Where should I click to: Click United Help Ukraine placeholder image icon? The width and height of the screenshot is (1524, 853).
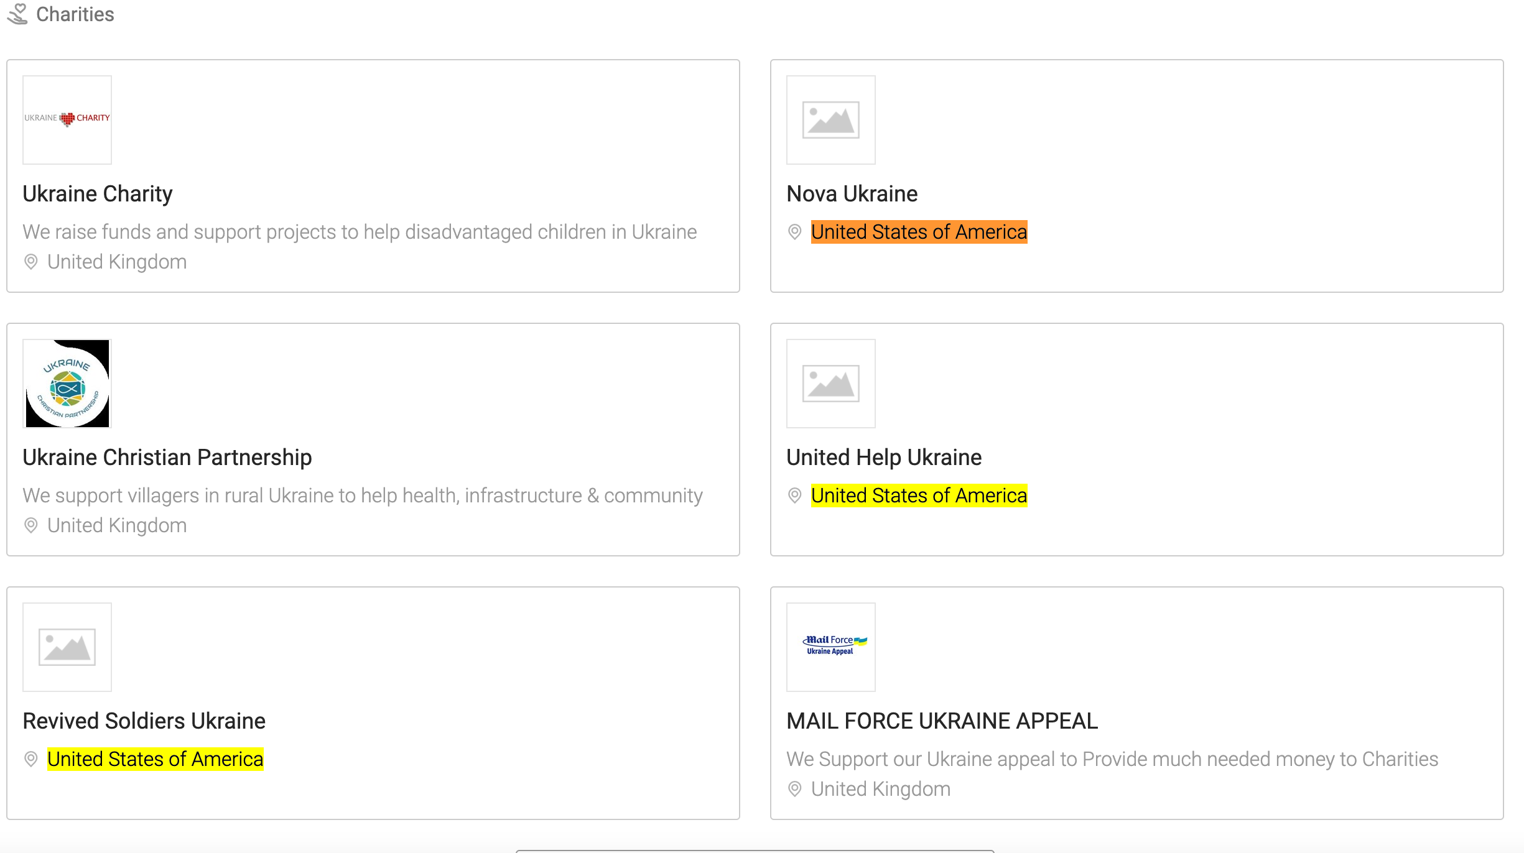[830, 383]
